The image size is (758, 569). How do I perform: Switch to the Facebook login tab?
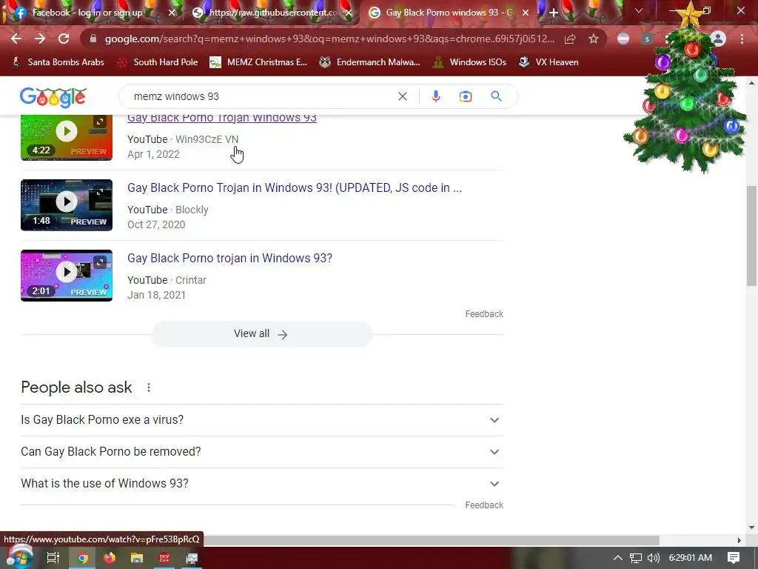87,13
